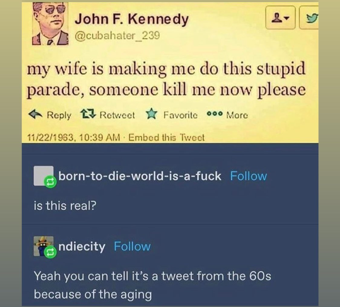
Task: Follow born-to-die-world-is-a-fuck
Action: coord(248,176)
